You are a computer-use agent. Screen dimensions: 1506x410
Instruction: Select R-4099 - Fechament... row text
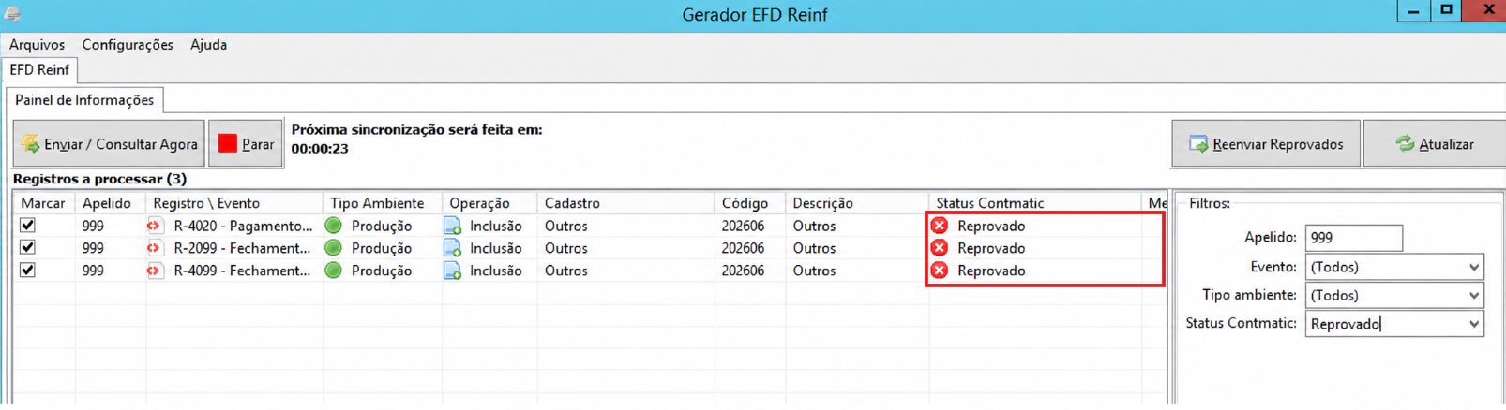[242, 271]
